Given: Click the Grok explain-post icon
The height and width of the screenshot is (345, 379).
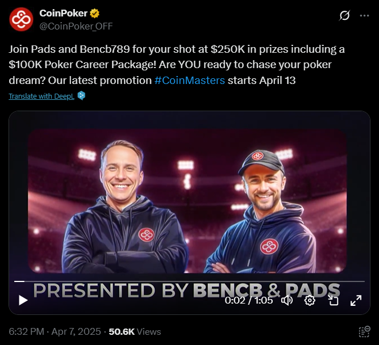Looking at the screenshot, I should [344, 15].
